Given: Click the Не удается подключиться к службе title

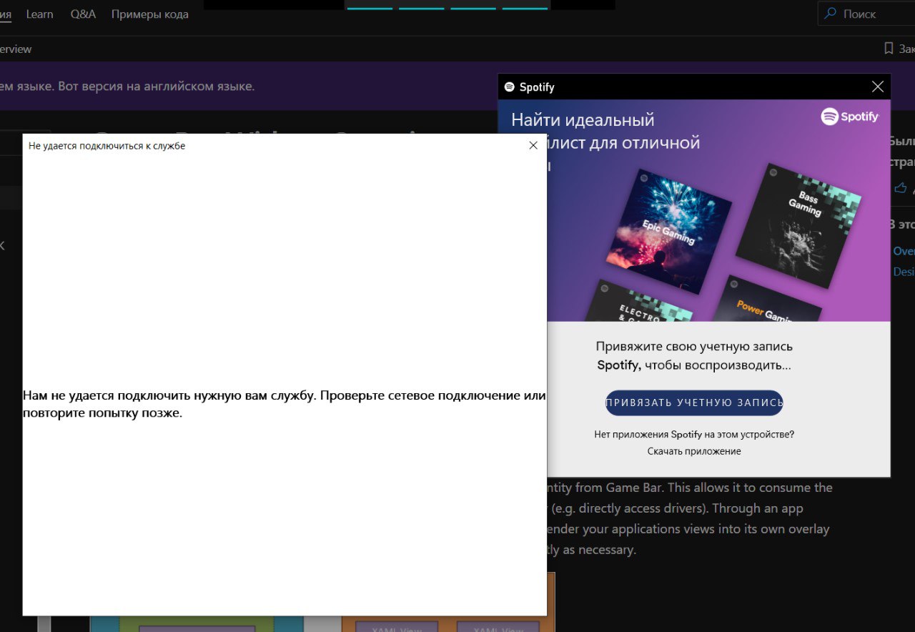Looking at the screenshot, I should [x=107, y=146].
